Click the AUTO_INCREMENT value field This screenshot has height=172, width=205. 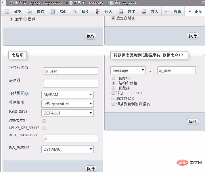(70, 138)
